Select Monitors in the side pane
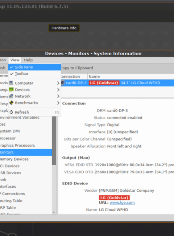Screen dimensions: 174x236 pos(26,152)
